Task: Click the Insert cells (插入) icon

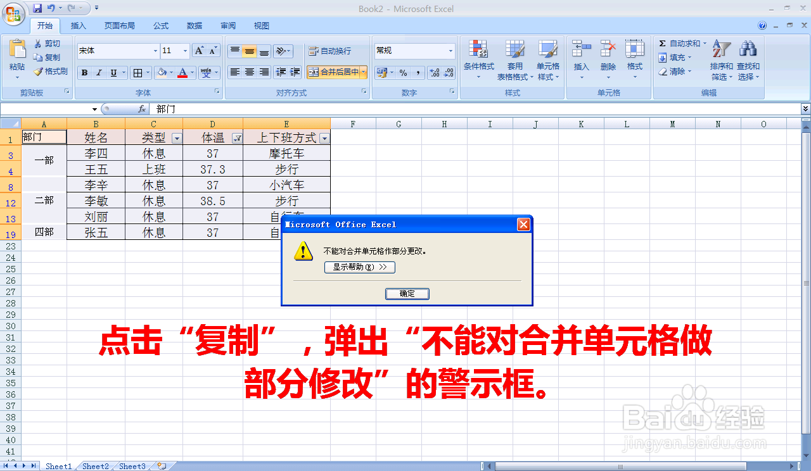Action: [x=581, y=49]
